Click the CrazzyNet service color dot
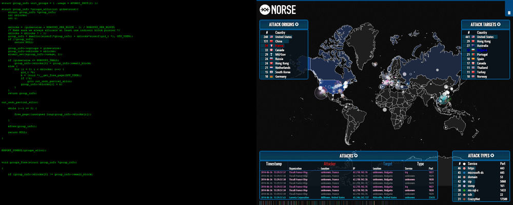The width and height of the screenshot is (513, 205). 464,199
